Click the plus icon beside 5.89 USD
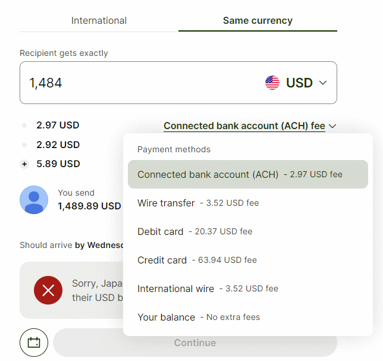This screenshot has width=383, height=361. pyautogui.click(x=24, y=164)
